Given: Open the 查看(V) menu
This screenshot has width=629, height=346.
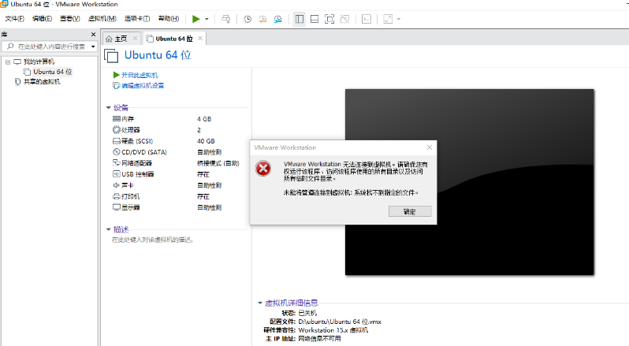Looking at the screenshot, I should [x=70, y=18].
